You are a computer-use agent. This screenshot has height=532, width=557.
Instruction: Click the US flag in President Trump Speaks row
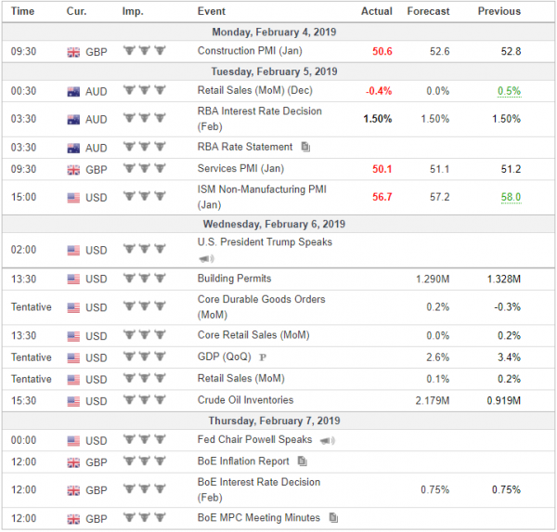73,251
